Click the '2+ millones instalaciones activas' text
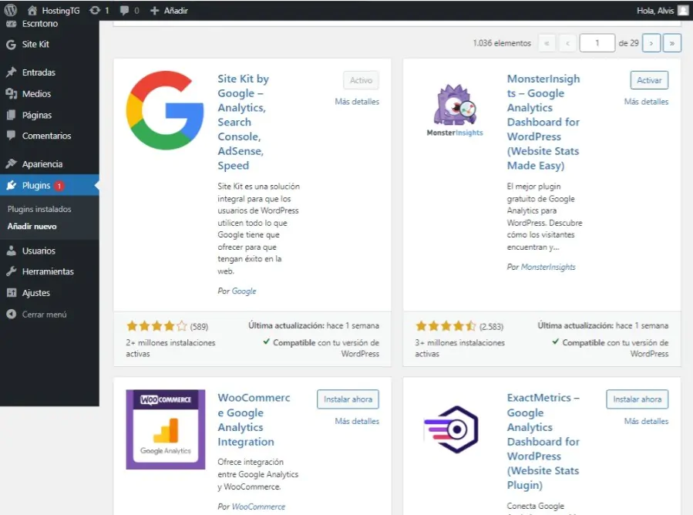This screenshot has height=515, width=693. pos(170,348)
